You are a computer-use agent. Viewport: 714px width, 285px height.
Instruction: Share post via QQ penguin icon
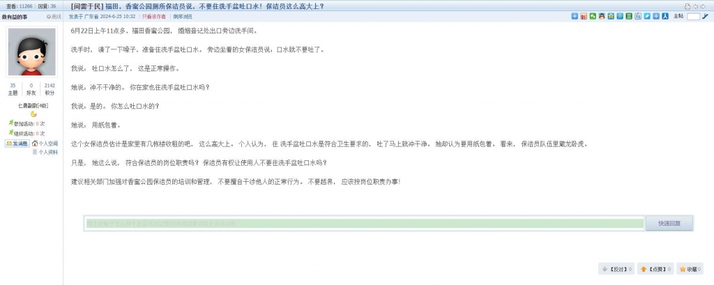coord(602,16)
